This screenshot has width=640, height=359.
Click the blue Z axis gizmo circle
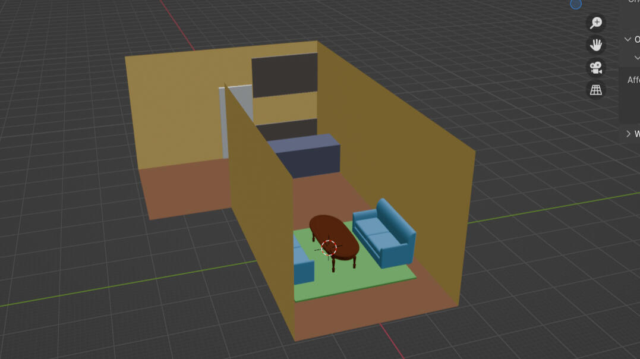575,4
